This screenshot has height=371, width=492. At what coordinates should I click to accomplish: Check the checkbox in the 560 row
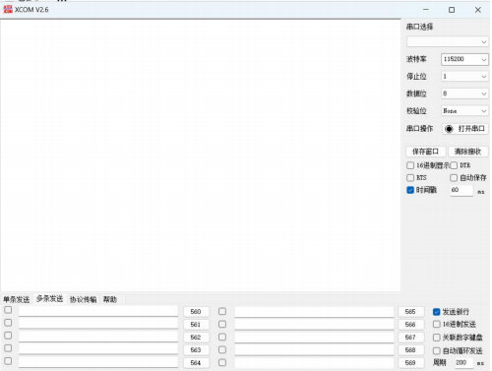(8, 310)
